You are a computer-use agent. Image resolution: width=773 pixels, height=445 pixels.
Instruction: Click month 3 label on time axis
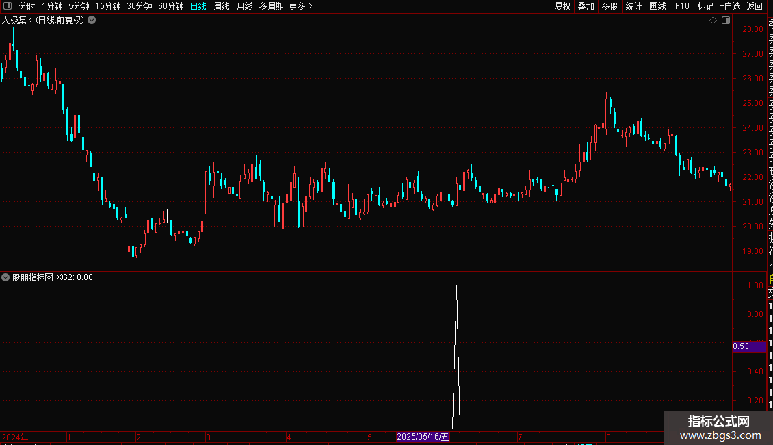click(x=209, y=437)
